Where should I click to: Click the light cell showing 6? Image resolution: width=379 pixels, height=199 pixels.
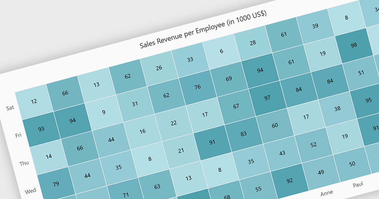coord(221,51)
